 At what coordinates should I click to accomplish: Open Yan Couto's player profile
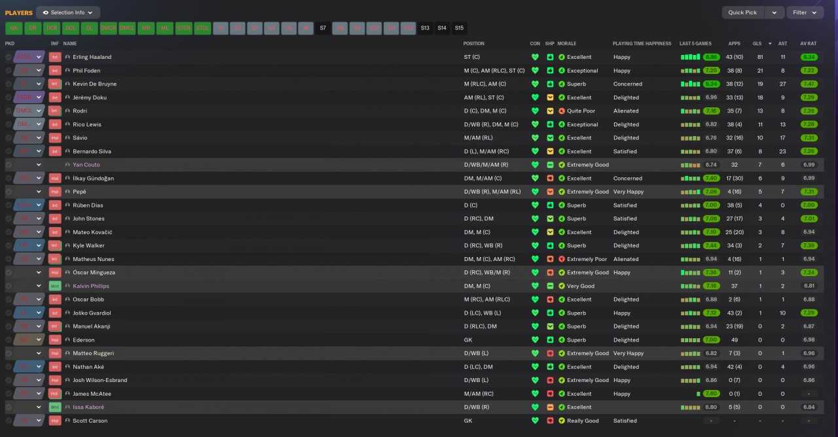point(86,165)
